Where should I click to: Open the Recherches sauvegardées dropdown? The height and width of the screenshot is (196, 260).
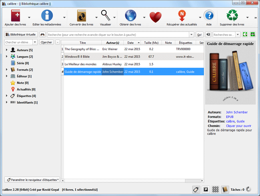(238, 35)
